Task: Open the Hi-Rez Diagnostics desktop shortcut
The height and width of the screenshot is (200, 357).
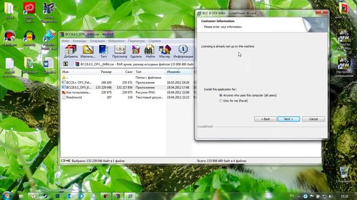Action: click(x=49, y=12)
